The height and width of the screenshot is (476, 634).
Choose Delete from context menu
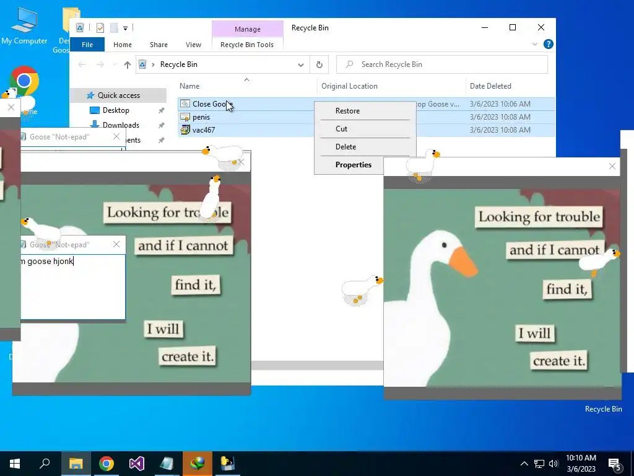(345, 147)
